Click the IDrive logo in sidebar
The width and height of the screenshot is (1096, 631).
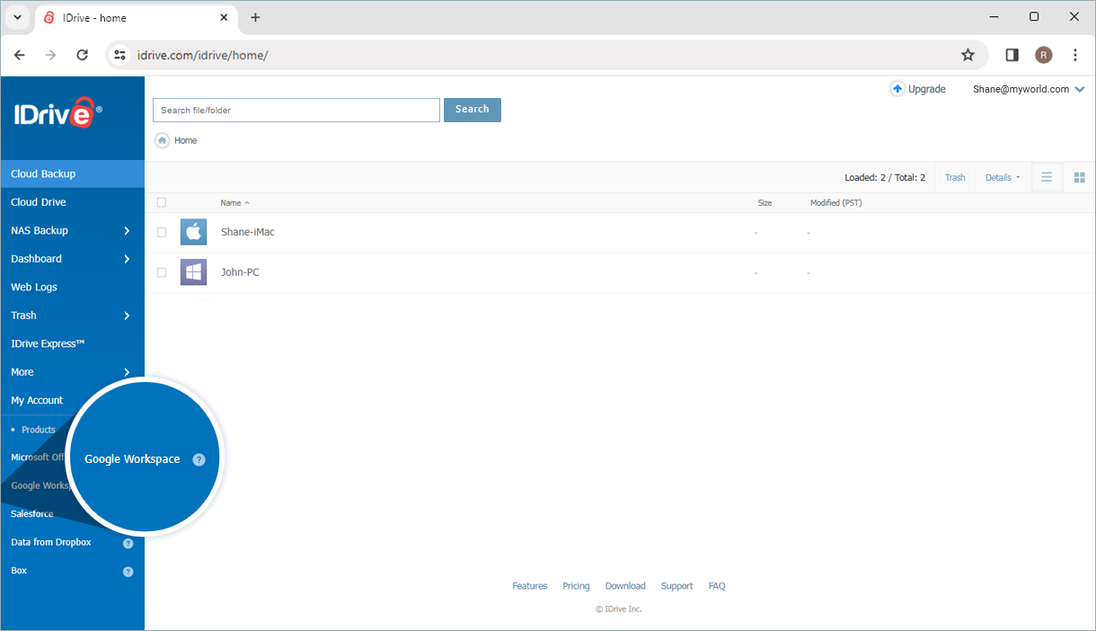(x=57, y=113)
